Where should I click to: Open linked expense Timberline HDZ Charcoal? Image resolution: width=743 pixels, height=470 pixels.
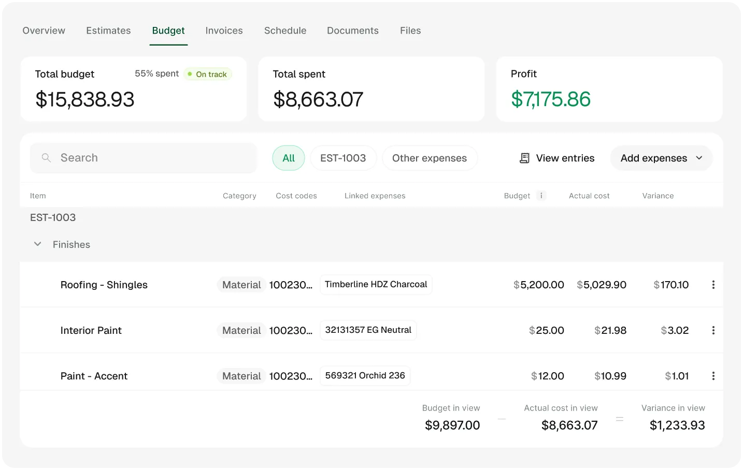pyautogui.click(x=376, y=284)
